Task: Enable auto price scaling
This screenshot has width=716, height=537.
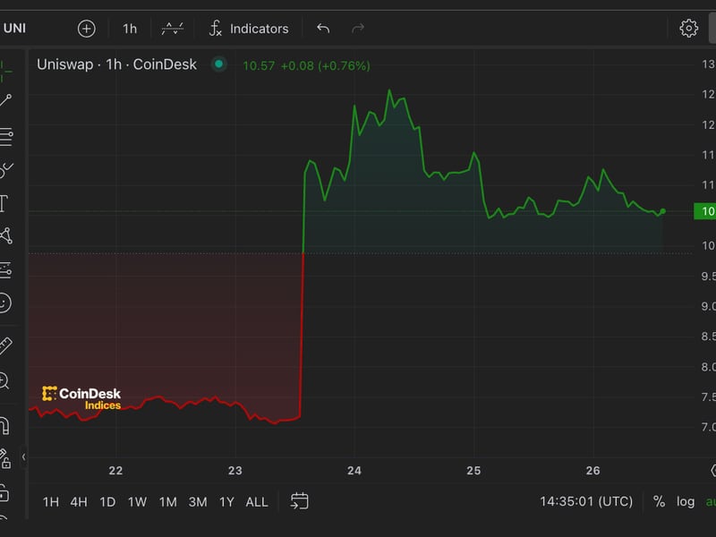Action: [x=710, y=502]
